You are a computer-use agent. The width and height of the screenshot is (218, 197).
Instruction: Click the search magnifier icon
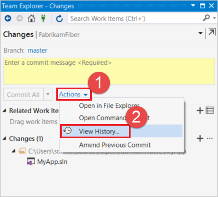207,18
